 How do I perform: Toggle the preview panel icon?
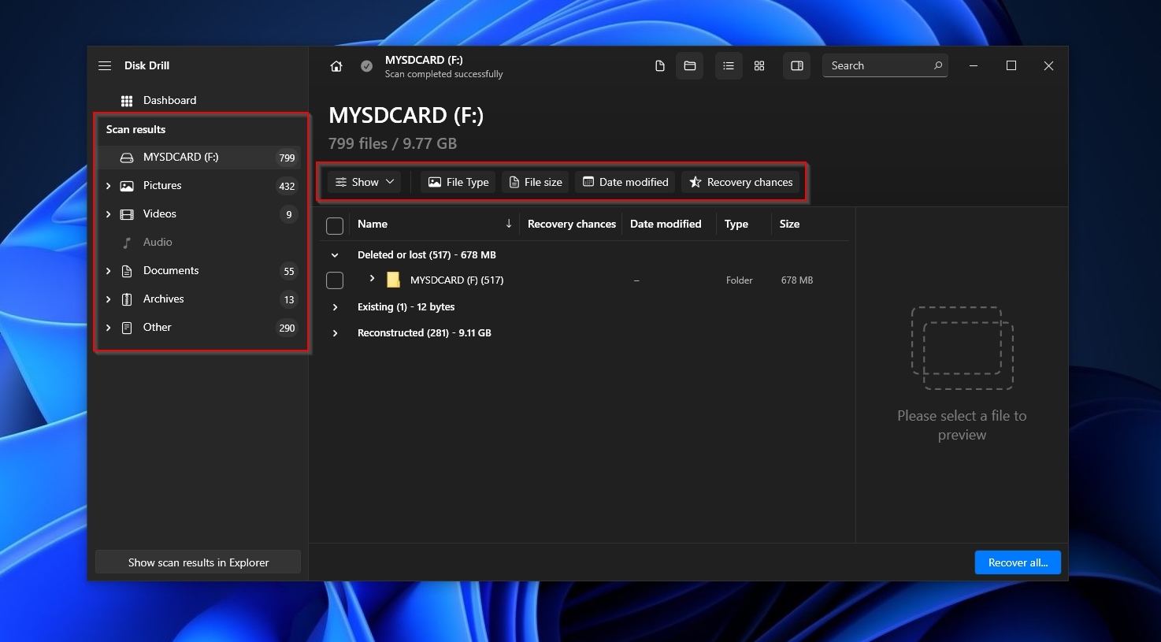tap(797, 66)
